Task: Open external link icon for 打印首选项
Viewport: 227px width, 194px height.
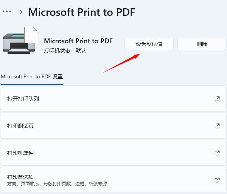Action: (x=217, y=180)
